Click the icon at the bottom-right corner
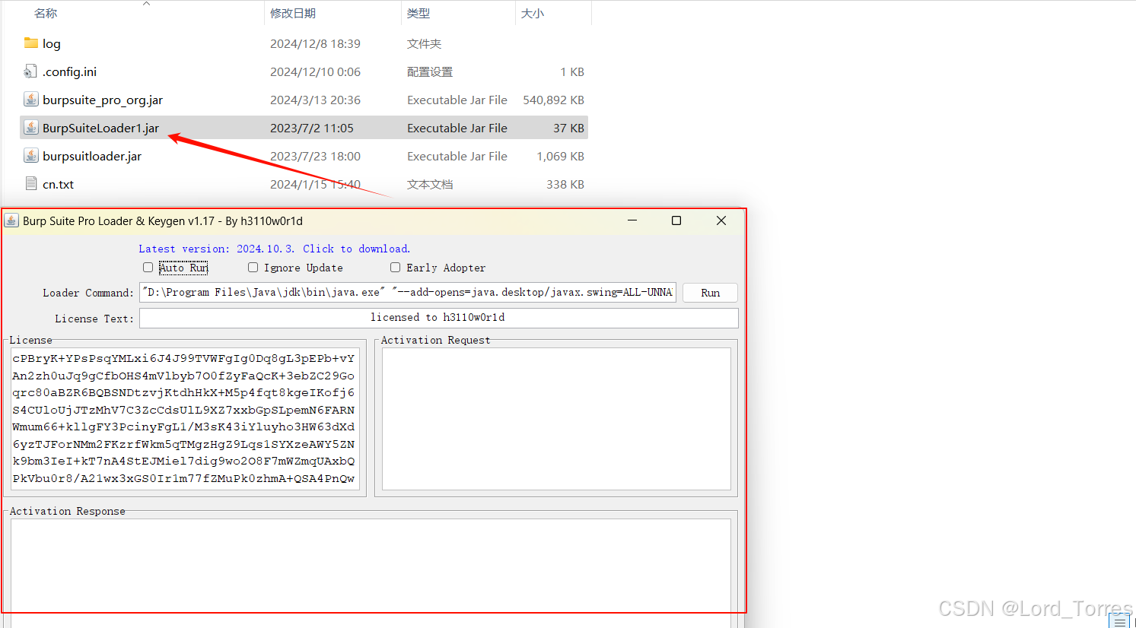Image resolution: width=1136 pixels, height=628 pixels. (x=1120, y=621)
